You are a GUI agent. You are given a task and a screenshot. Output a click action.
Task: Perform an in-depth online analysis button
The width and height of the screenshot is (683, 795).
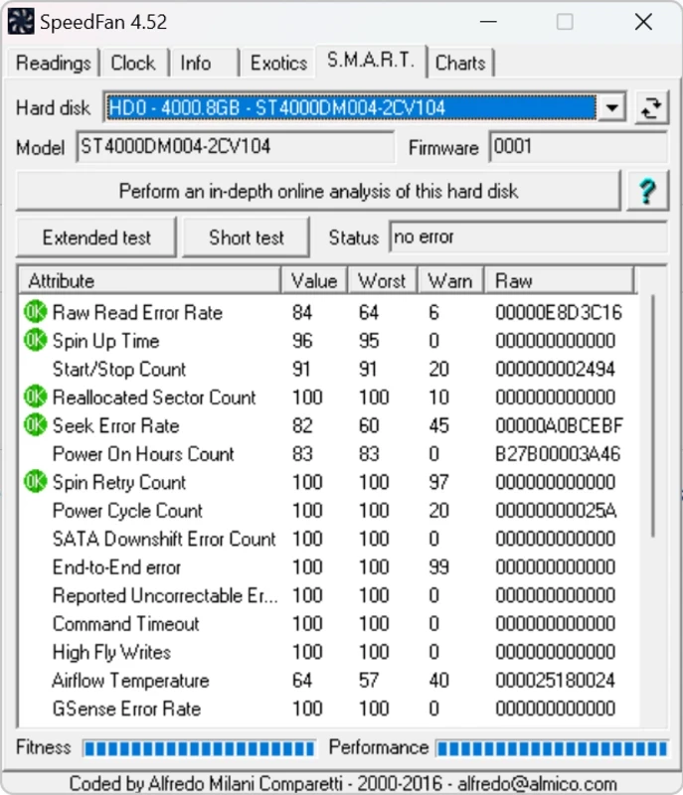[318, 190]
